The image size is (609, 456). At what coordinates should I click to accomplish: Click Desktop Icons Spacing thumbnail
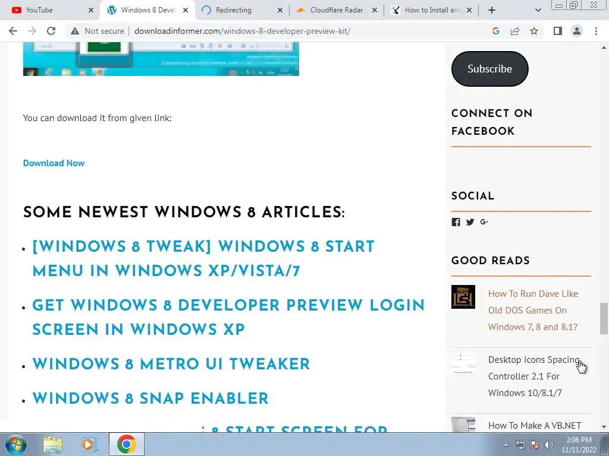pos(463,363)
